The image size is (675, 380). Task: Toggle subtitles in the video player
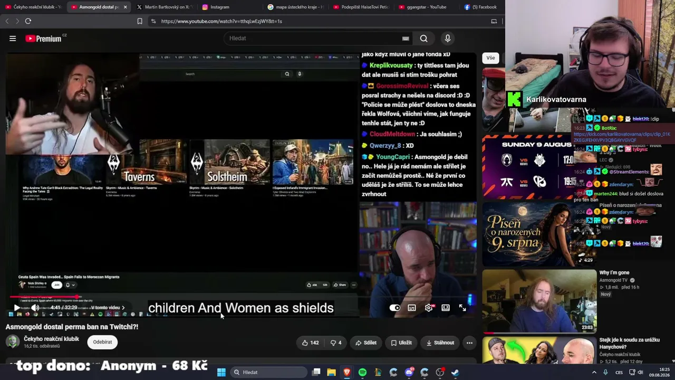[412, 308]
